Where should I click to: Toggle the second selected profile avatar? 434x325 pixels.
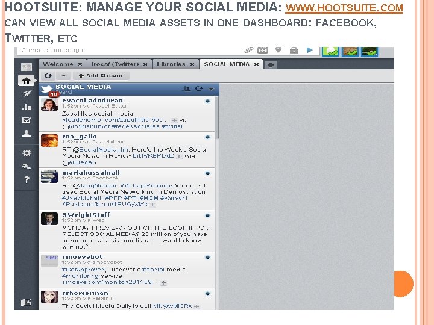pos(350,51)
